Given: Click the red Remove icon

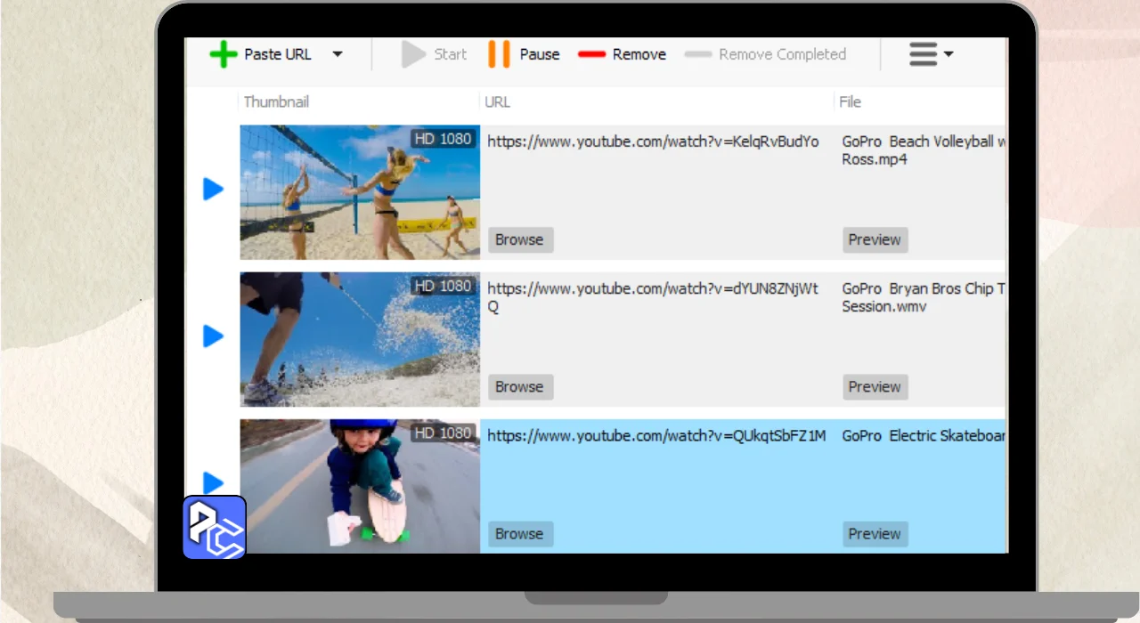Looking at the screenshot, I should 591,54.
